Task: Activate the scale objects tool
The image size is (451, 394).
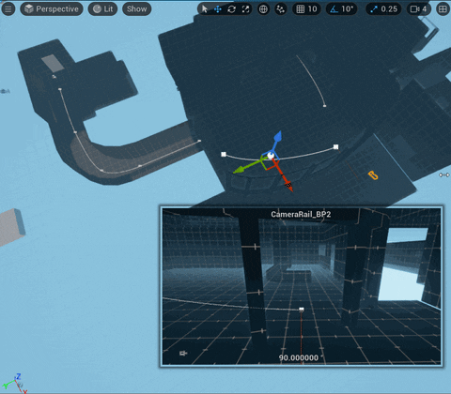Action: 245,9
